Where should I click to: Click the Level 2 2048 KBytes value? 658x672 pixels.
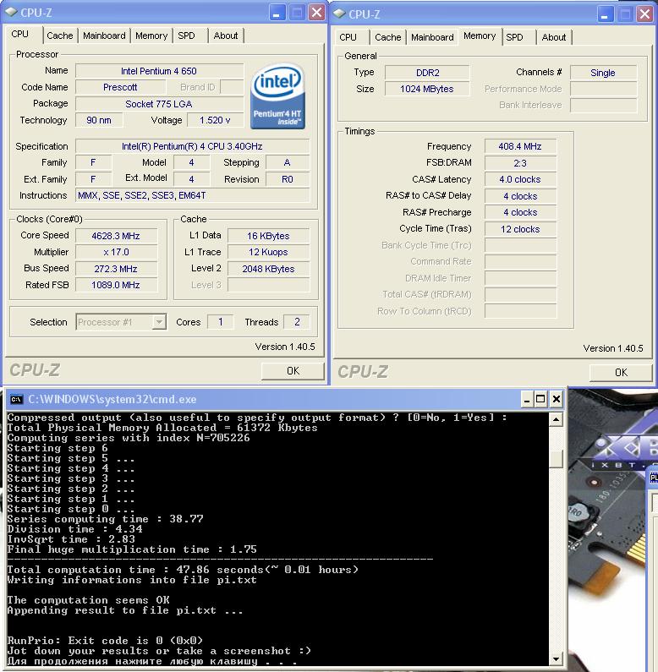coord(268,269)
